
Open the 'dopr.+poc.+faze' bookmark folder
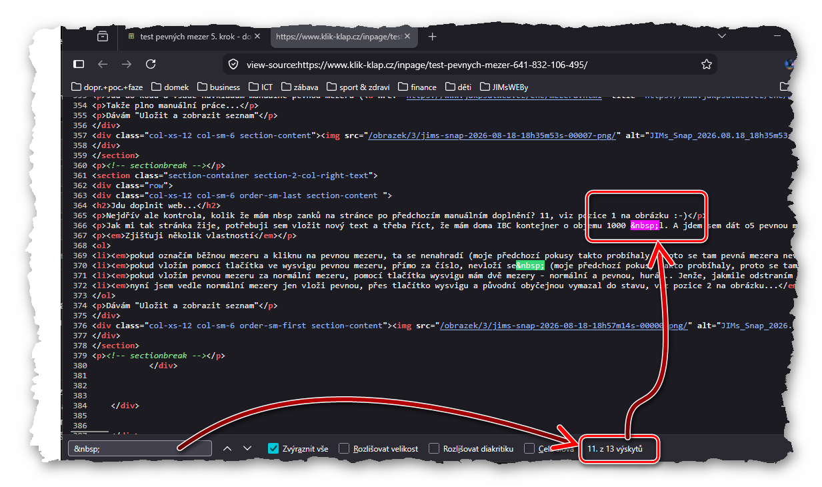[x=107, y=87]
